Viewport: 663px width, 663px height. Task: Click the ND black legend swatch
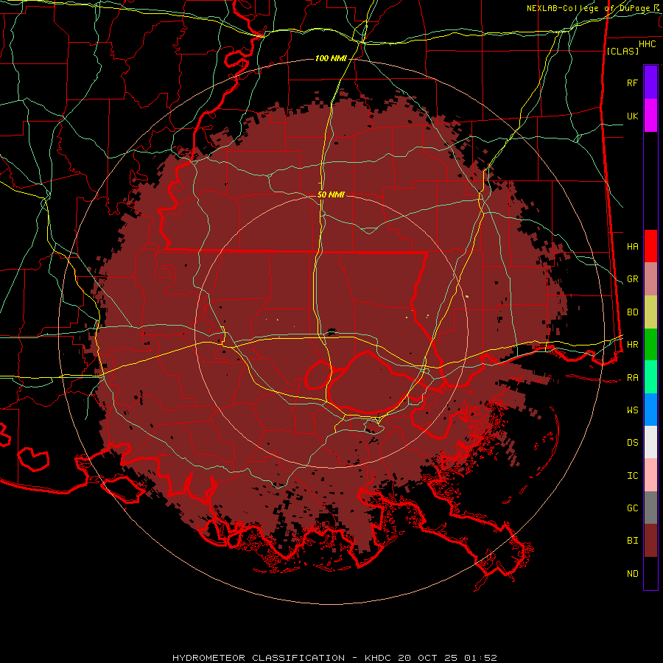(x=650, y=573)
